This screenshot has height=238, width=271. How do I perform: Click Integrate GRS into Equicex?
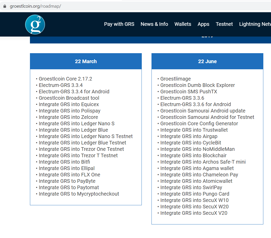69,104
